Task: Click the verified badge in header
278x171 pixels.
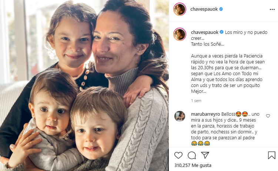Action: click(x=221, y=9)
